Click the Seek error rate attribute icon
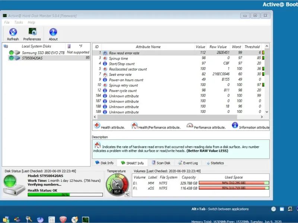The width and height of the screenshot is (298, 223). 105,75
